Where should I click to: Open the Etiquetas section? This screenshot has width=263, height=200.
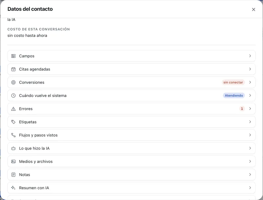coord(131,122)
